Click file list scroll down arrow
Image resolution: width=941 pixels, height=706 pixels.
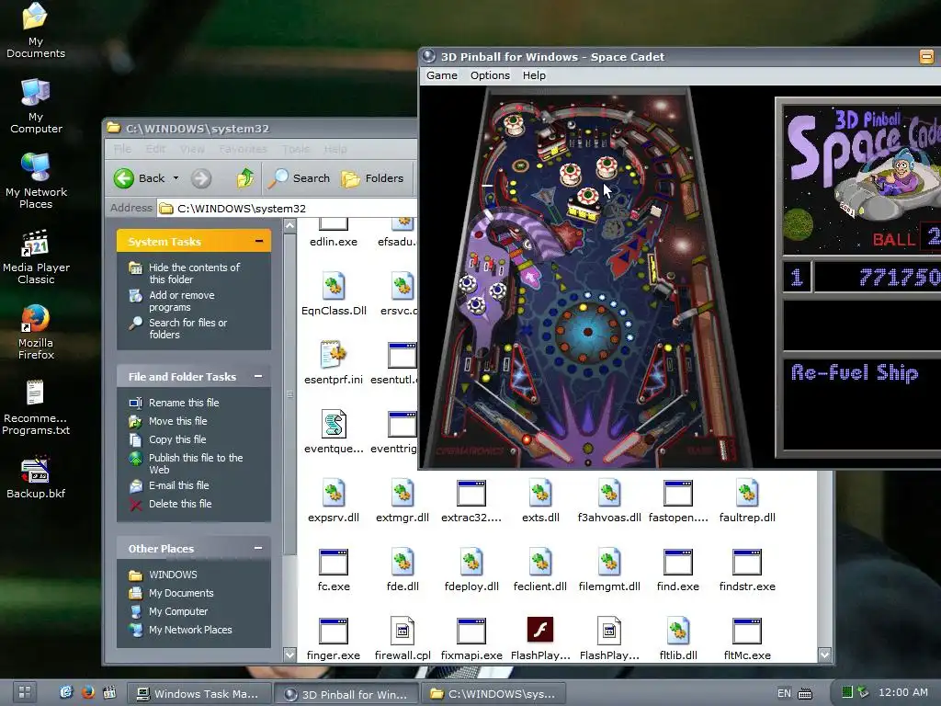pyautogui.click(x=824, y=655)
